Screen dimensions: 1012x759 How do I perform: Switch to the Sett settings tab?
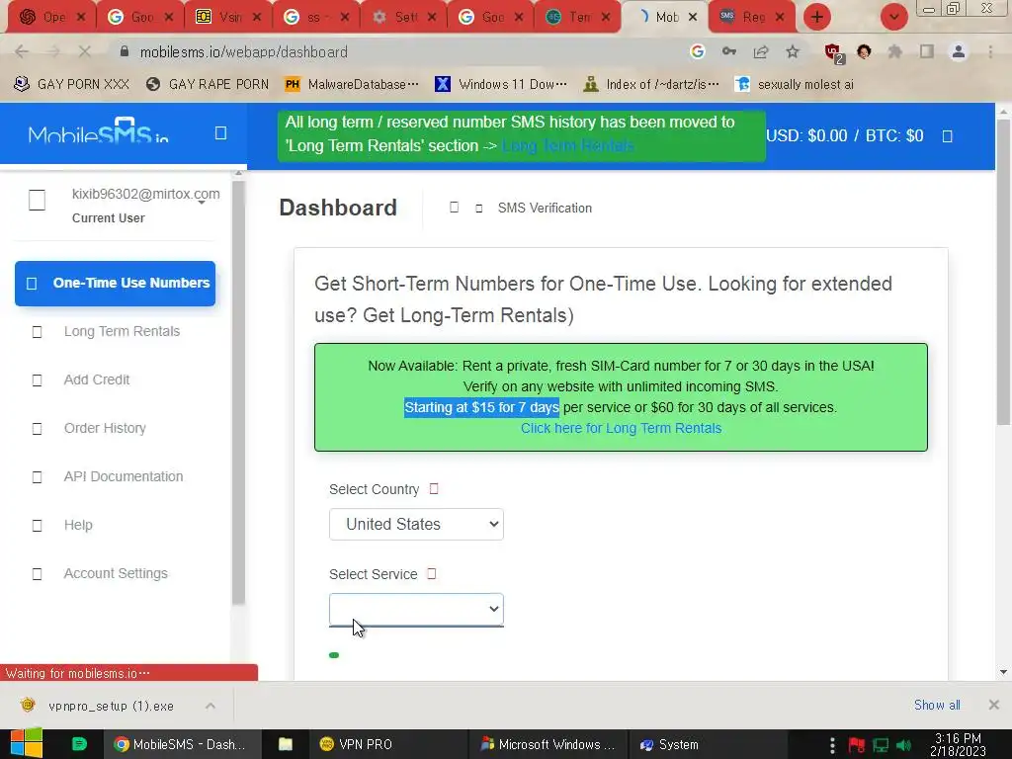[403, 17]
